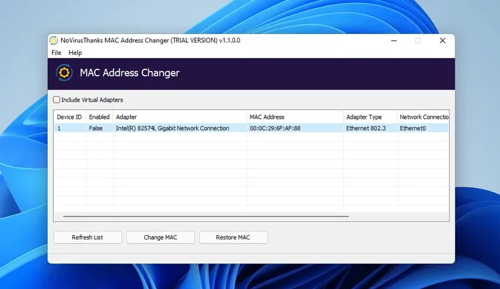Click the Restore MAC button

(233, 238)
